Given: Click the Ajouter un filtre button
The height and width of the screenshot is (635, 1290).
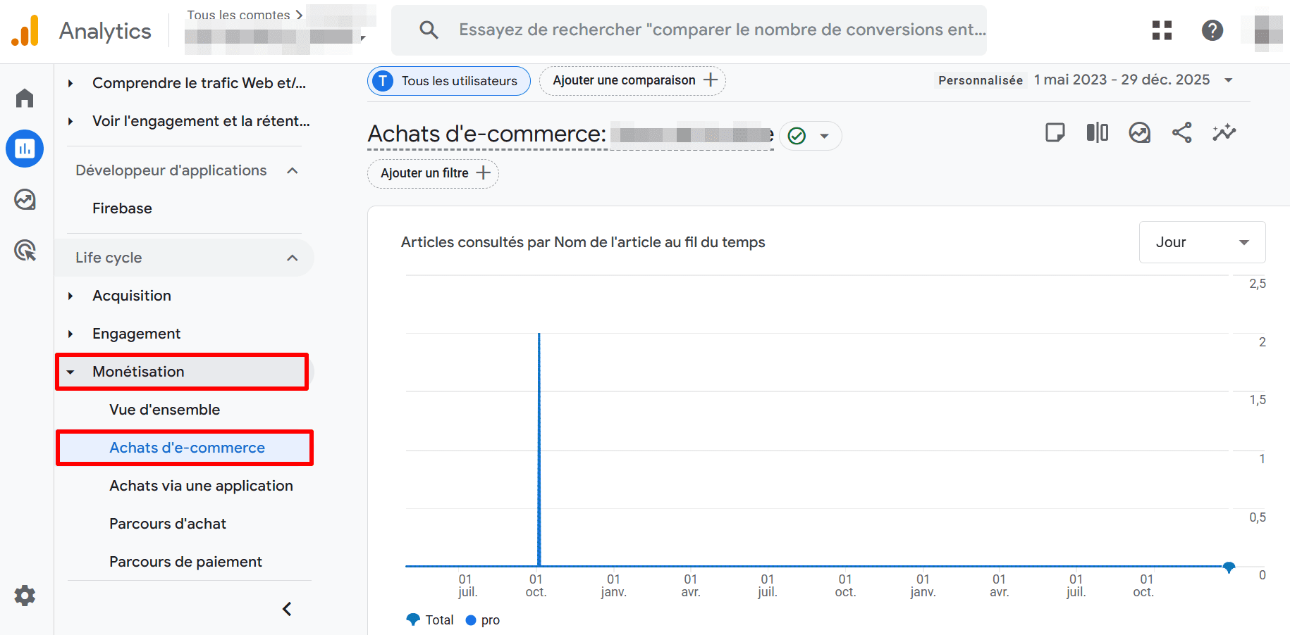Looking at the screenshot, I should (432, 173).
